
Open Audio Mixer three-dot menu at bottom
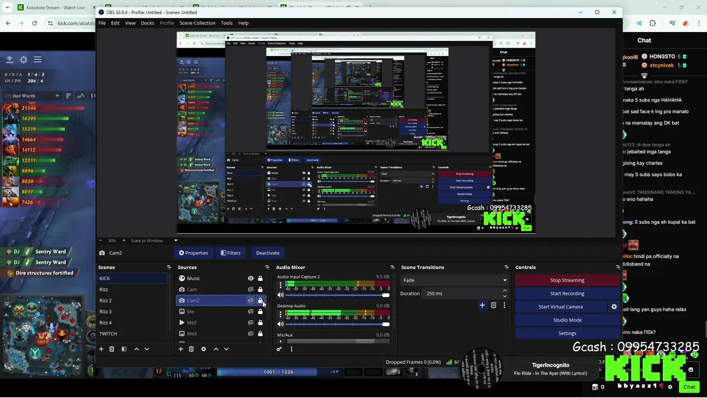(292, 349)
